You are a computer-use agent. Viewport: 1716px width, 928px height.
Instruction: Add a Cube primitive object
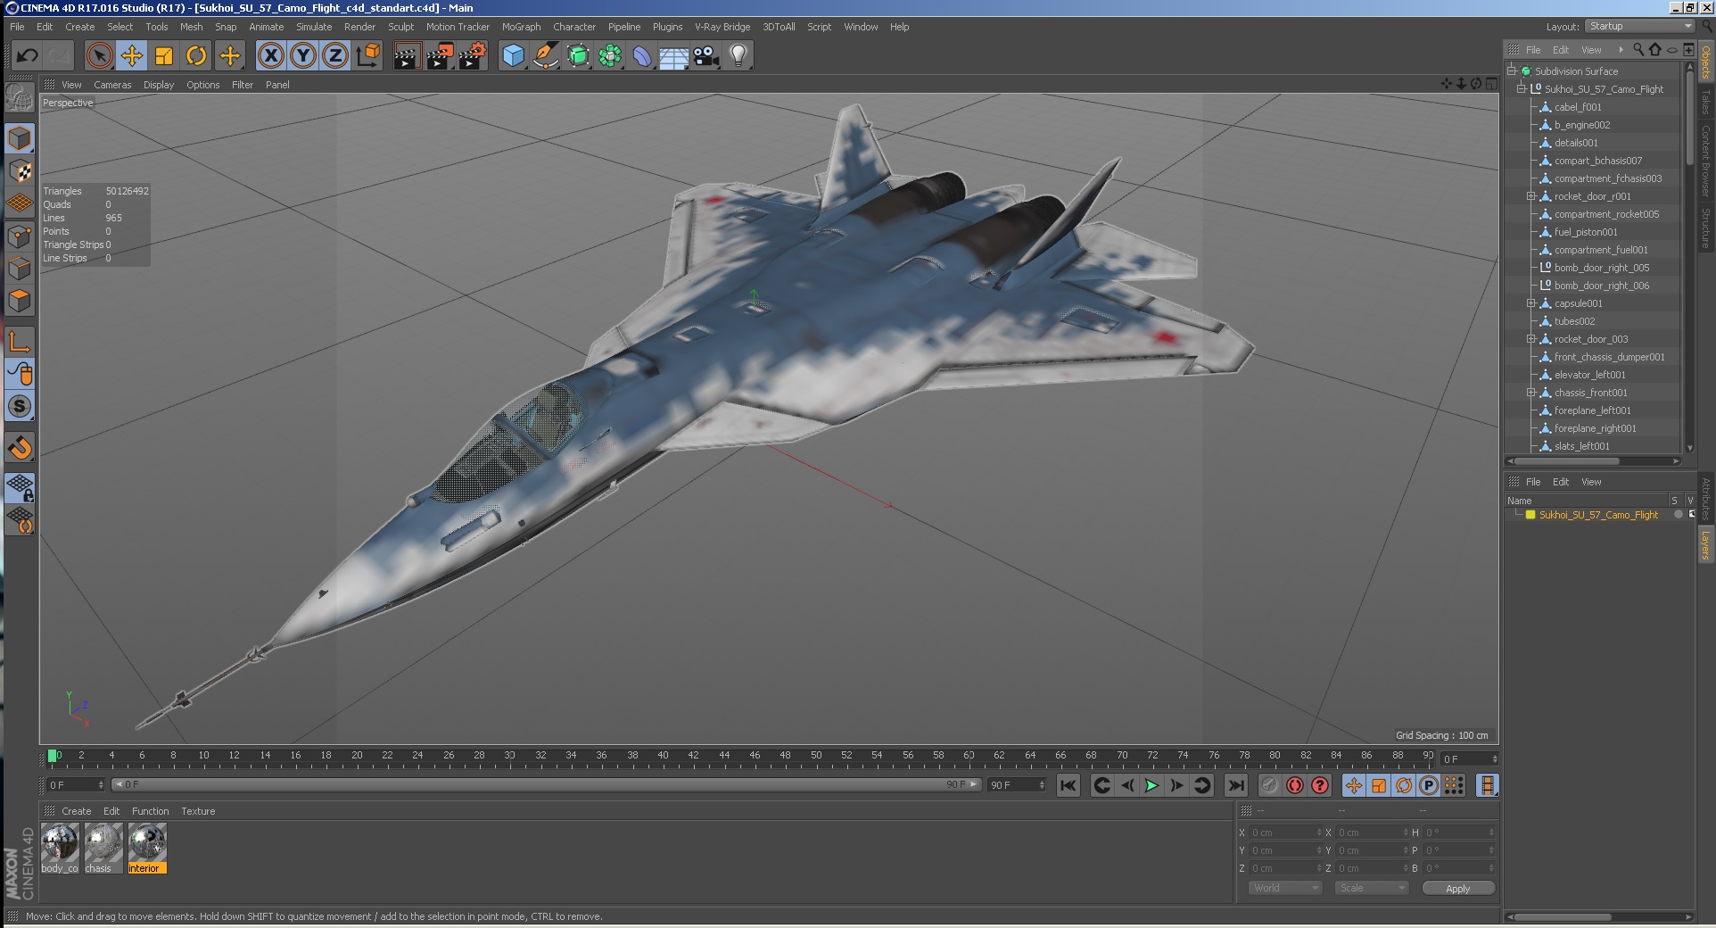(x=514, y=56)
